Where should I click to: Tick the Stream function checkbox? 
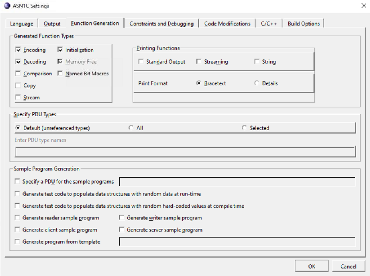tap(18, 98)
